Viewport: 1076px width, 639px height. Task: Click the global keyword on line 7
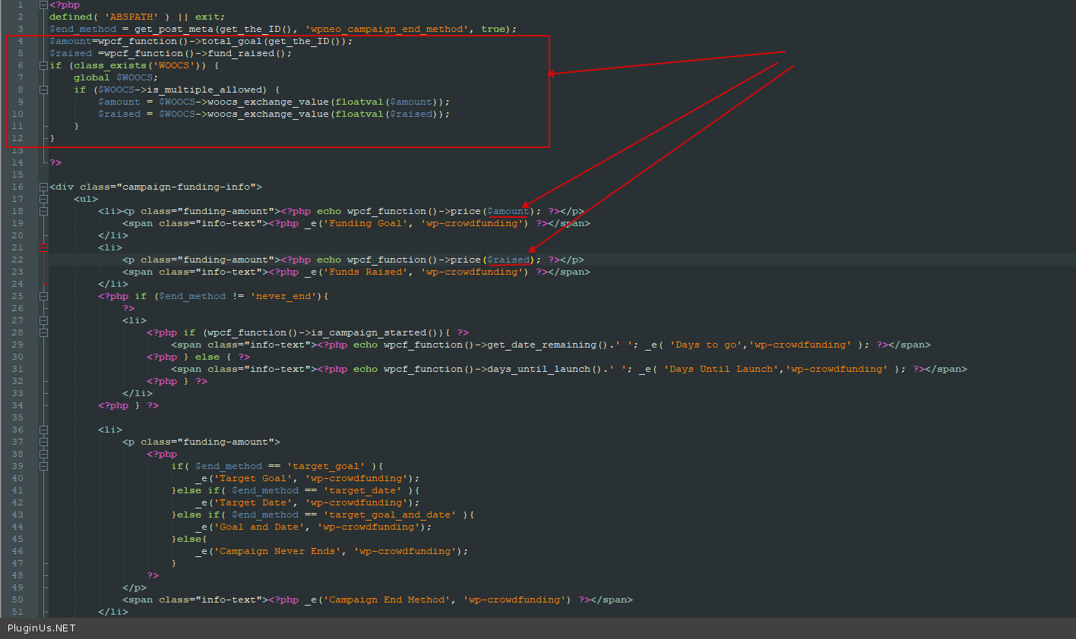click(x=92, y=77)
